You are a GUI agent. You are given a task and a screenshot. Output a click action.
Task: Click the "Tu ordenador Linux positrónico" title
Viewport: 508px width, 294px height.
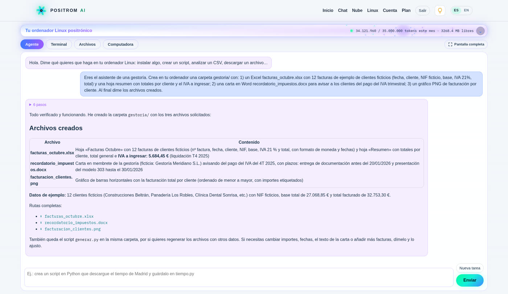click(x=59, y=31)
